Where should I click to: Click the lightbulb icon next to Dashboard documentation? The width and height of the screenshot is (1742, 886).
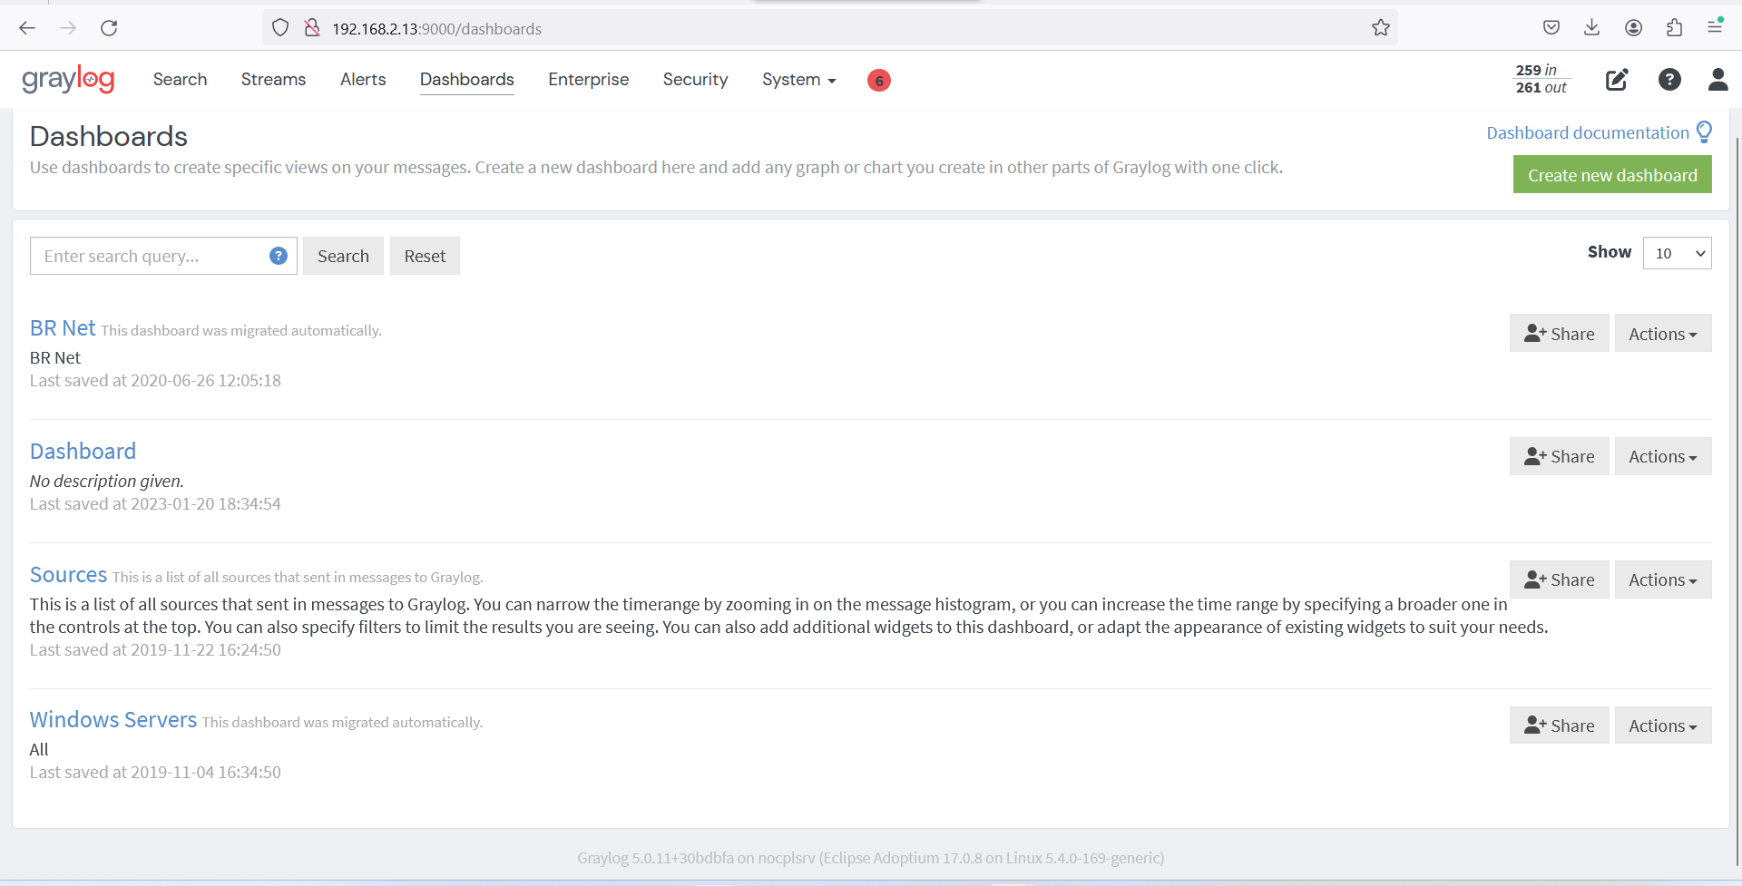(1703, 131)
